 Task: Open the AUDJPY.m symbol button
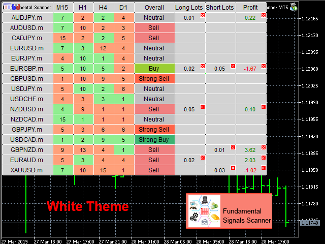point(27,18)
